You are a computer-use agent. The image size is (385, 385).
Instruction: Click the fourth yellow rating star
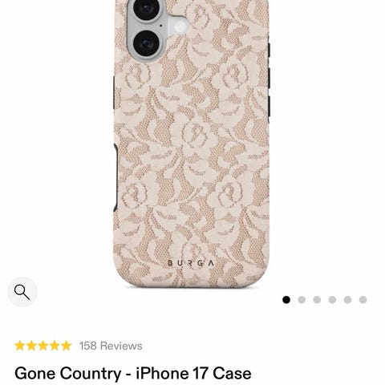[55, 346]
